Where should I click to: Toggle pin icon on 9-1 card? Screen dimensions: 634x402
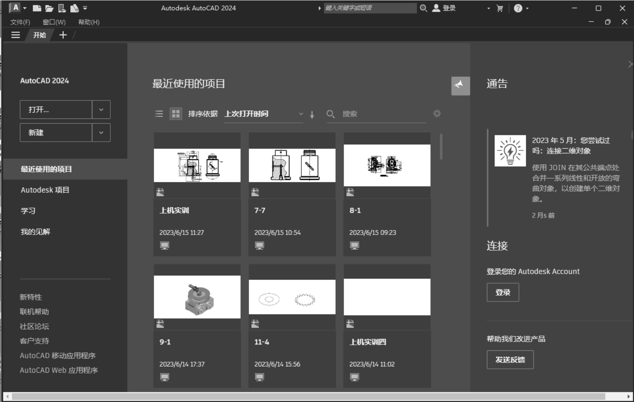(x=160, y=324)
